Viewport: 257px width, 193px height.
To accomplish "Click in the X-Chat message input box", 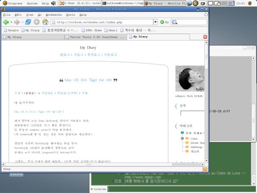I will click(x=182, y=189).
